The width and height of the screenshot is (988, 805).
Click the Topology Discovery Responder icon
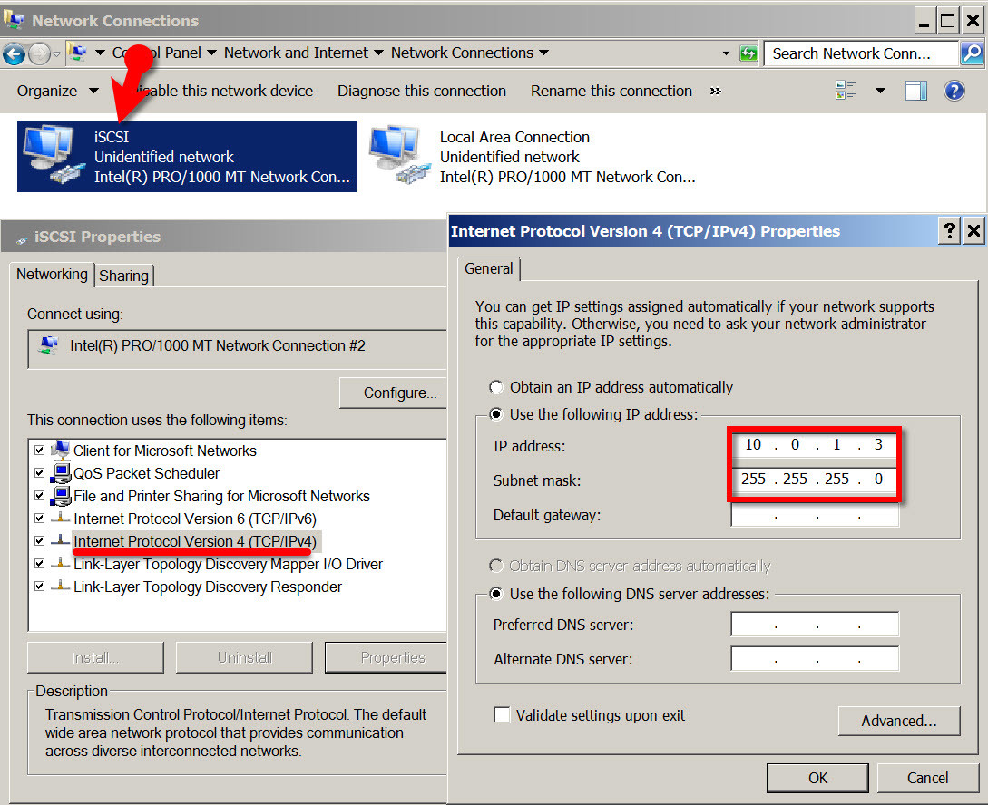61,586
